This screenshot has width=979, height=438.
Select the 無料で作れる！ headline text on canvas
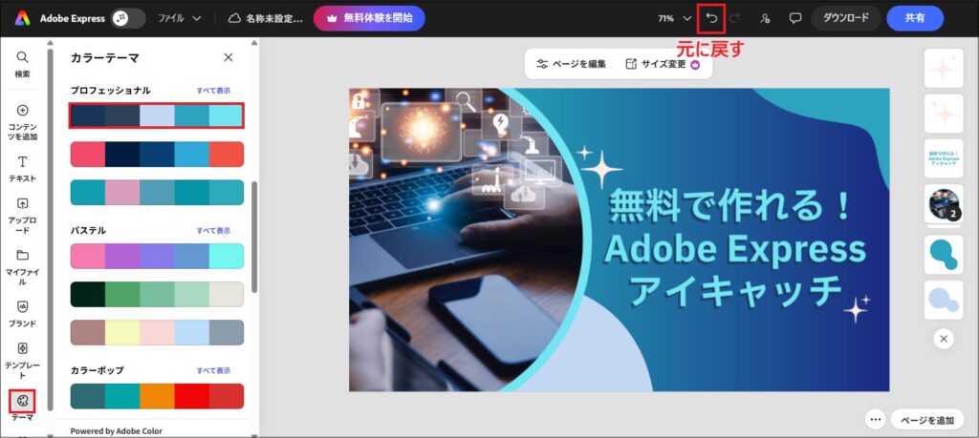(729, 207)
